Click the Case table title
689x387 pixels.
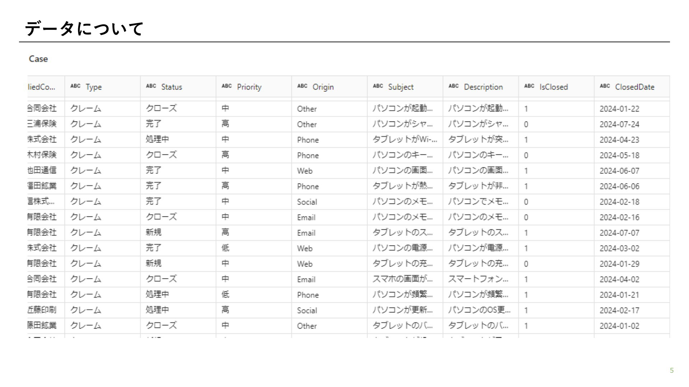pyautogui.click(x=38, y=59)
